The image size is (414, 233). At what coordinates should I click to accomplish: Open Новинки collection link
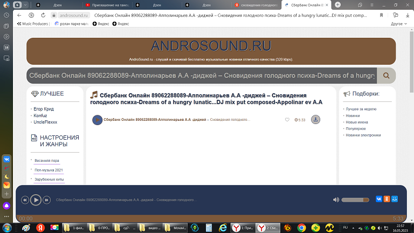[353, 116]
